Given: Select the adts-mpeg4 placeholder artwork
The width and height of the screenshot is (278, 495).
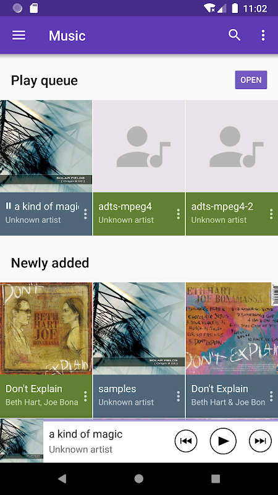Looking at the screenshot, I should click(139, 147).
